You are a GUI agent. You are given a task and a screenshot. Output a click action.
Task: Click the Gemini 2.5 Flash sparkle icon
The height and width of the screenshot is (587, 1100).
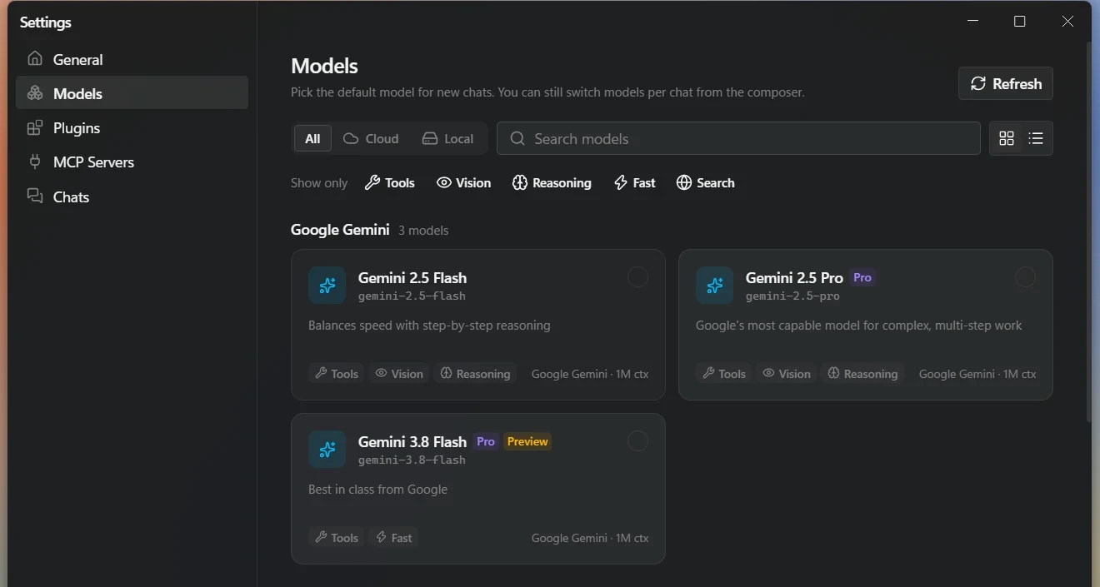click(x=327, y=286)
